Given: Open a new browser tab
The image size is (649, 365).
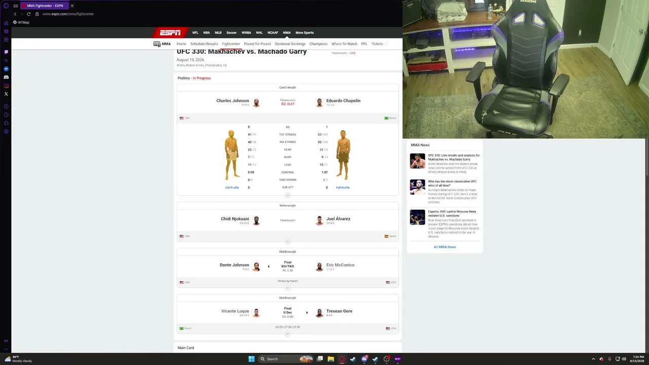Looking at the screenshot, I should 72,6.
